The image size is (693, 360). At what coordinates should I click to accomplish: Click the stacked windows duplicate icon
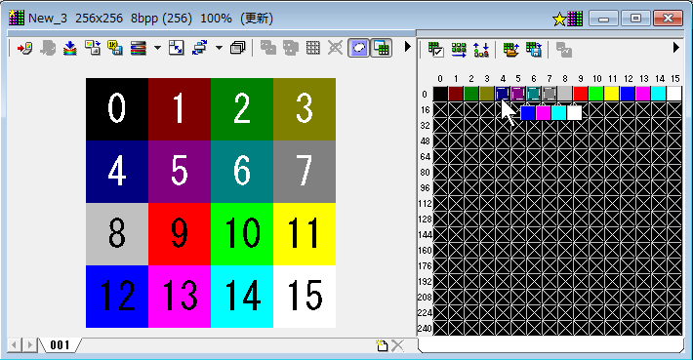click(238, 48)
